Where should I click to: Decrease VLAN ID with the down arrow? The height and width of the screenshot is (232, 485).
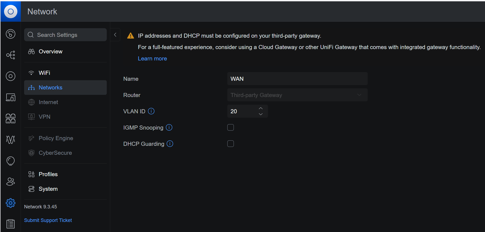click(x=261, y=114)
